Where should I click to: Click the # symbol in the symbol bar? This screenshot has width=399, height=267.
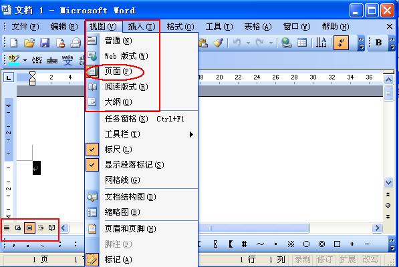point(244,244)
